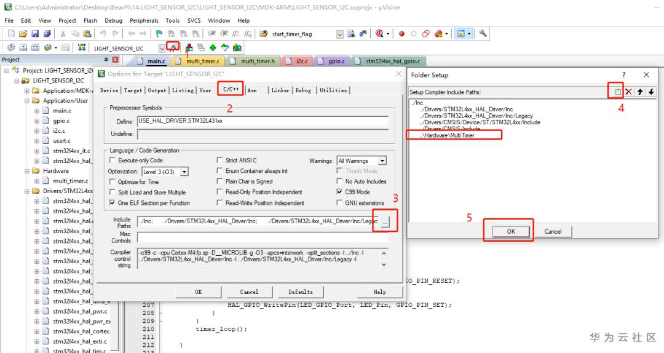Click the Cut scissors icon
Viewport: 664px width, 353px height.
tap(63, 33)
